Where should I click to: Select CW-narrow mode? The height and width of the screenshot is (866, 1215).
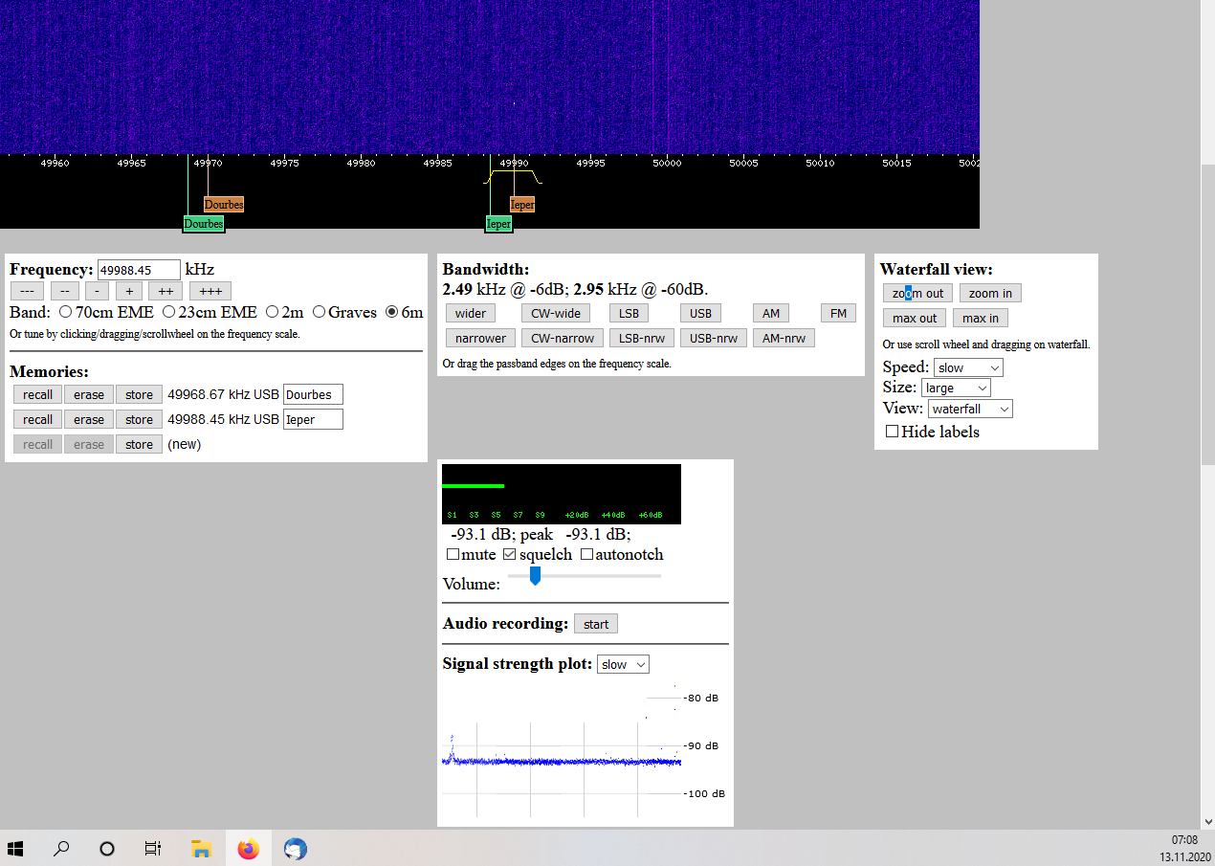(563, 338)
